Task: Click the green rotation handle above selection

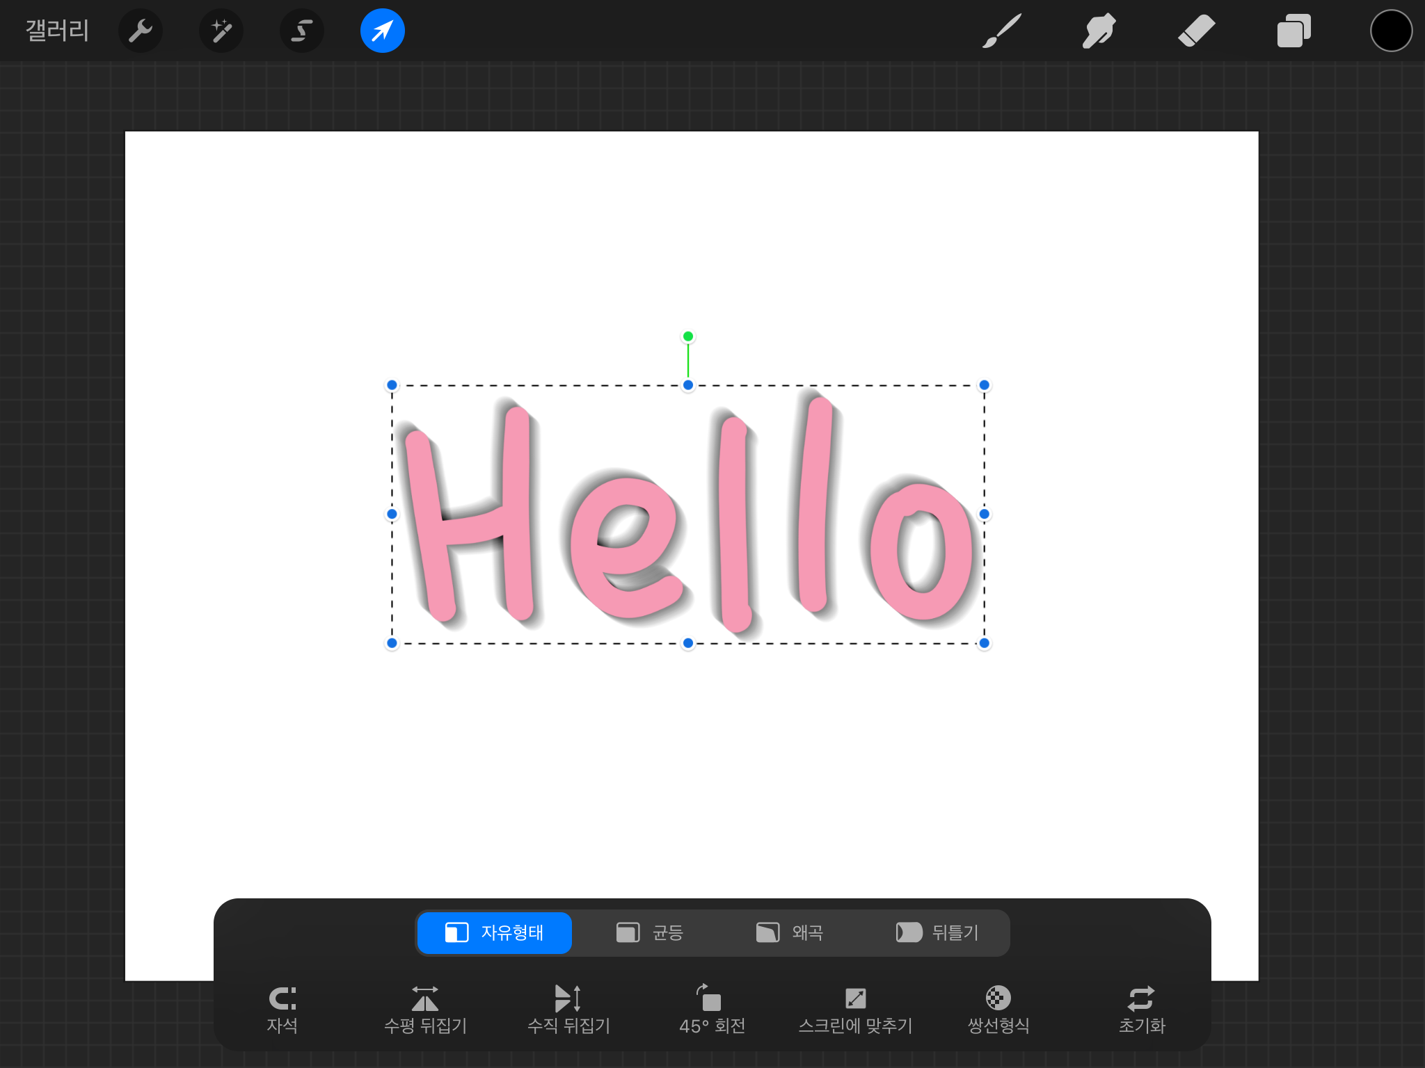Action: click(x=688, y=337)
